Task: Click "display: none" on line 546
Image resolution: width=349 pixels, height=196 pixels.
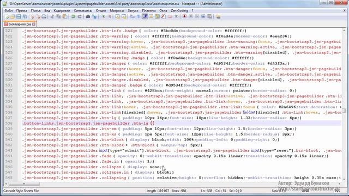Action: click(x=143, y=167)
